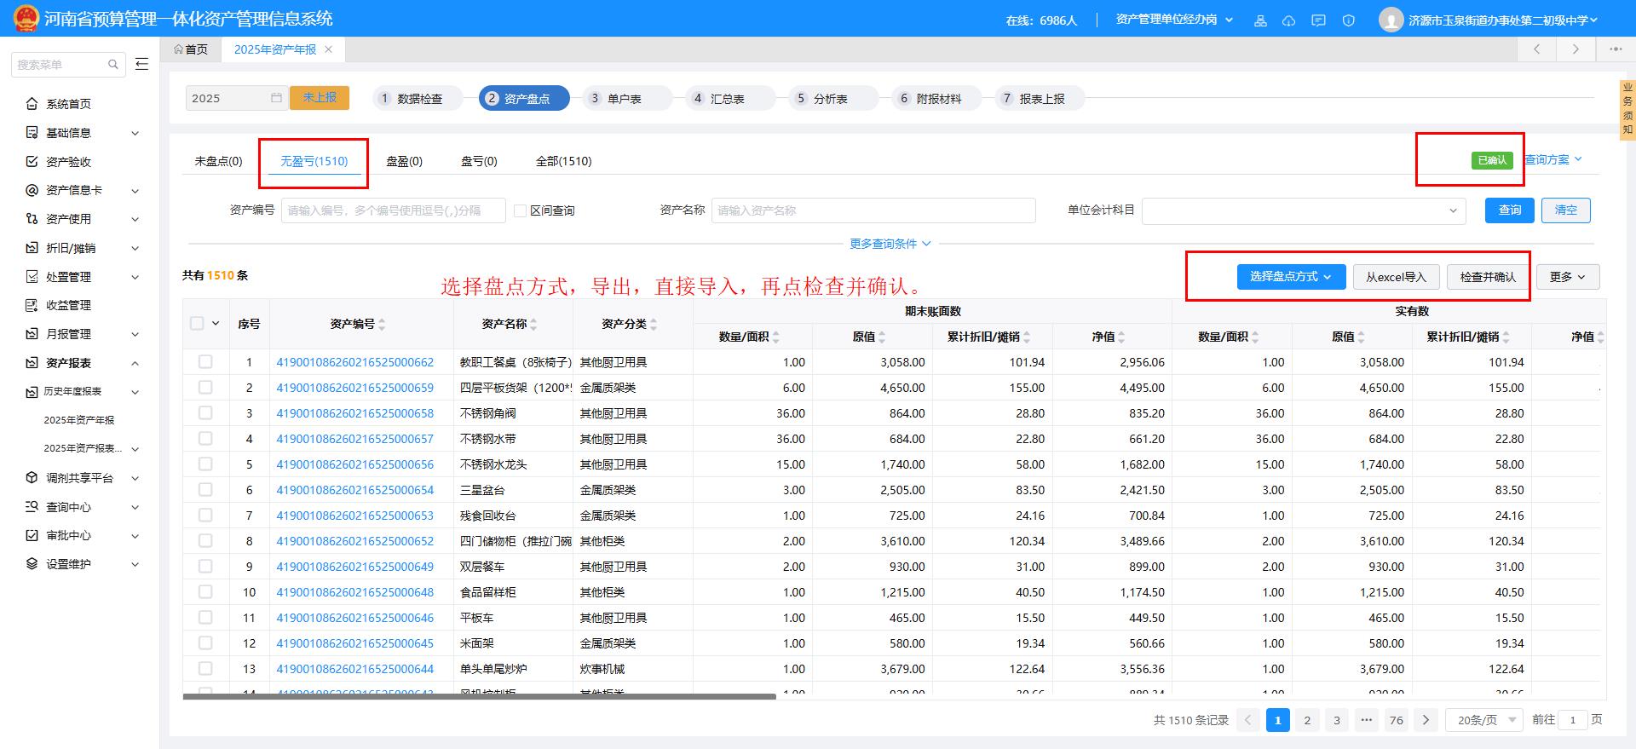The image size is (1636, 749).
Task: Open the 资产管理单位经办岗 role dropdown
Action: coord(1174,20)
